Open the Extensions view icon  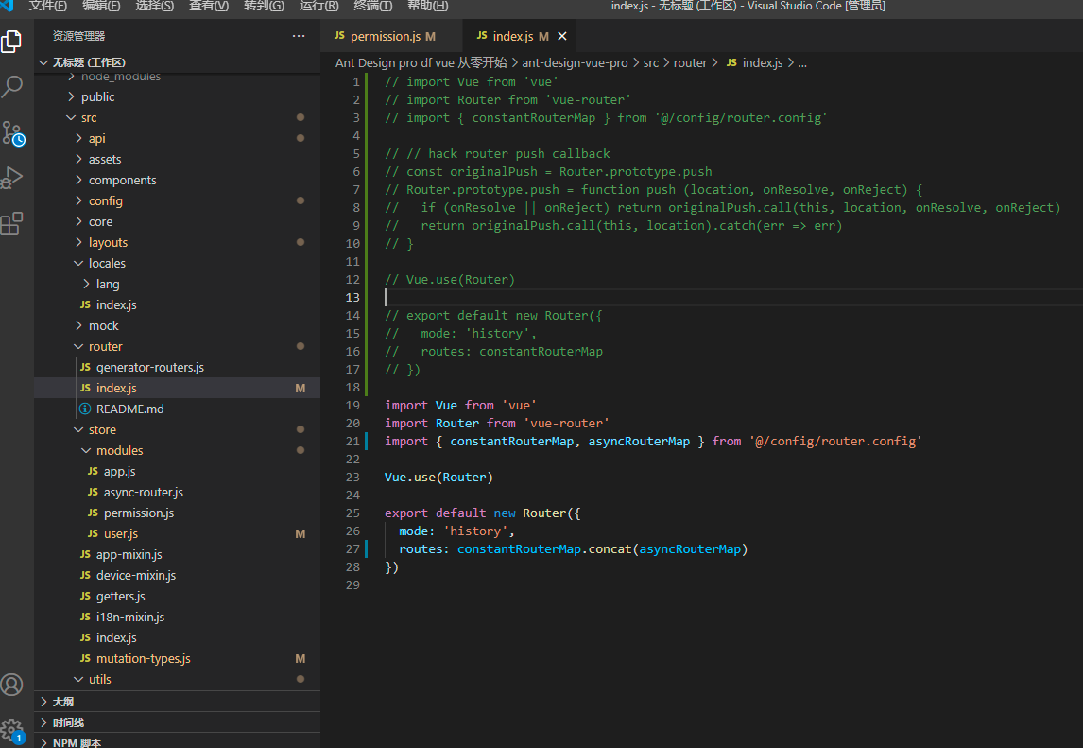pyautogui.click(x=12, y=223)
